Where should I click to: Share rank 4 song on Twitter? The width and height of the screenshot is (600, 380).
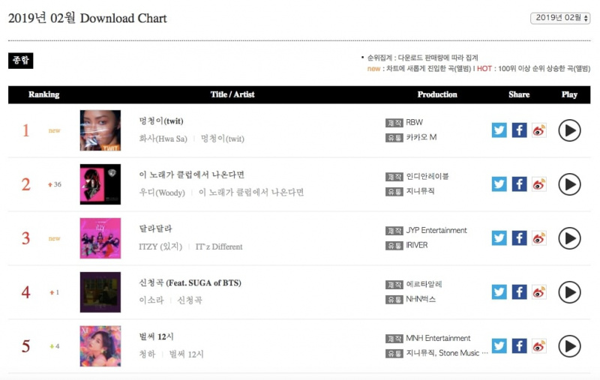click(499, 292)
